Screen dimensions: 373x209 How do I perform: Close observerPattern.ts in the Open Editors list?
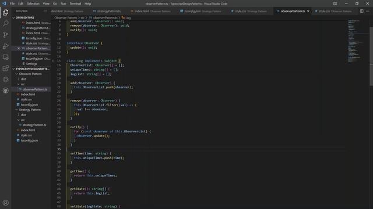click(x=19, y=48)
